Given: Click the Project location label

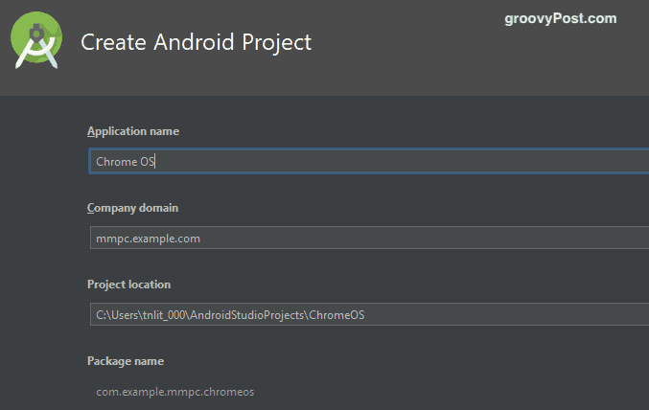Looking at the screenshot, I should click(x=128, y=285).
